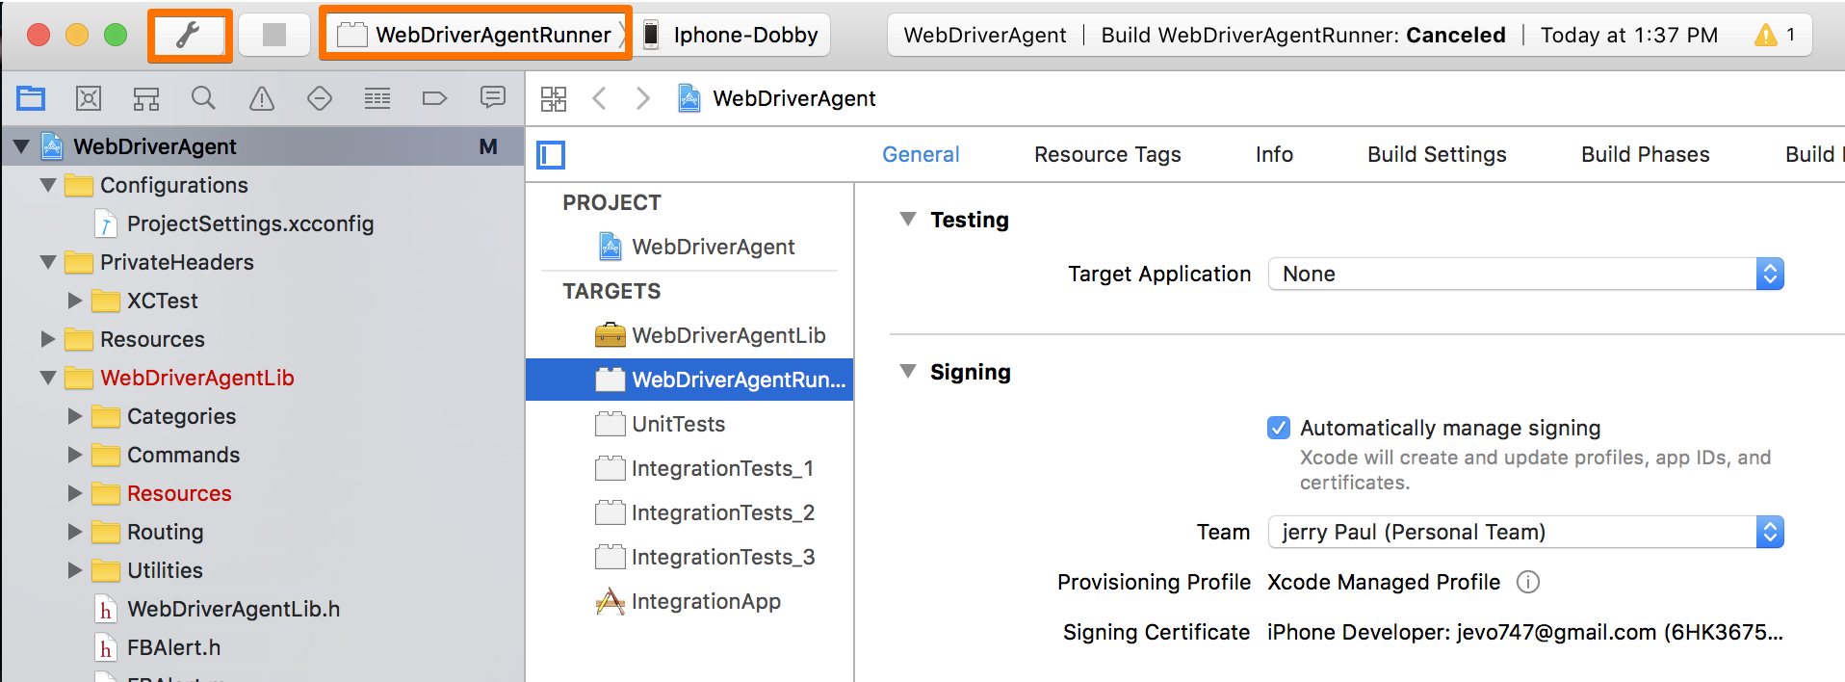The image size is (1845, 682).
Task: Collapse the Signing section
Action: pos(907,372)
